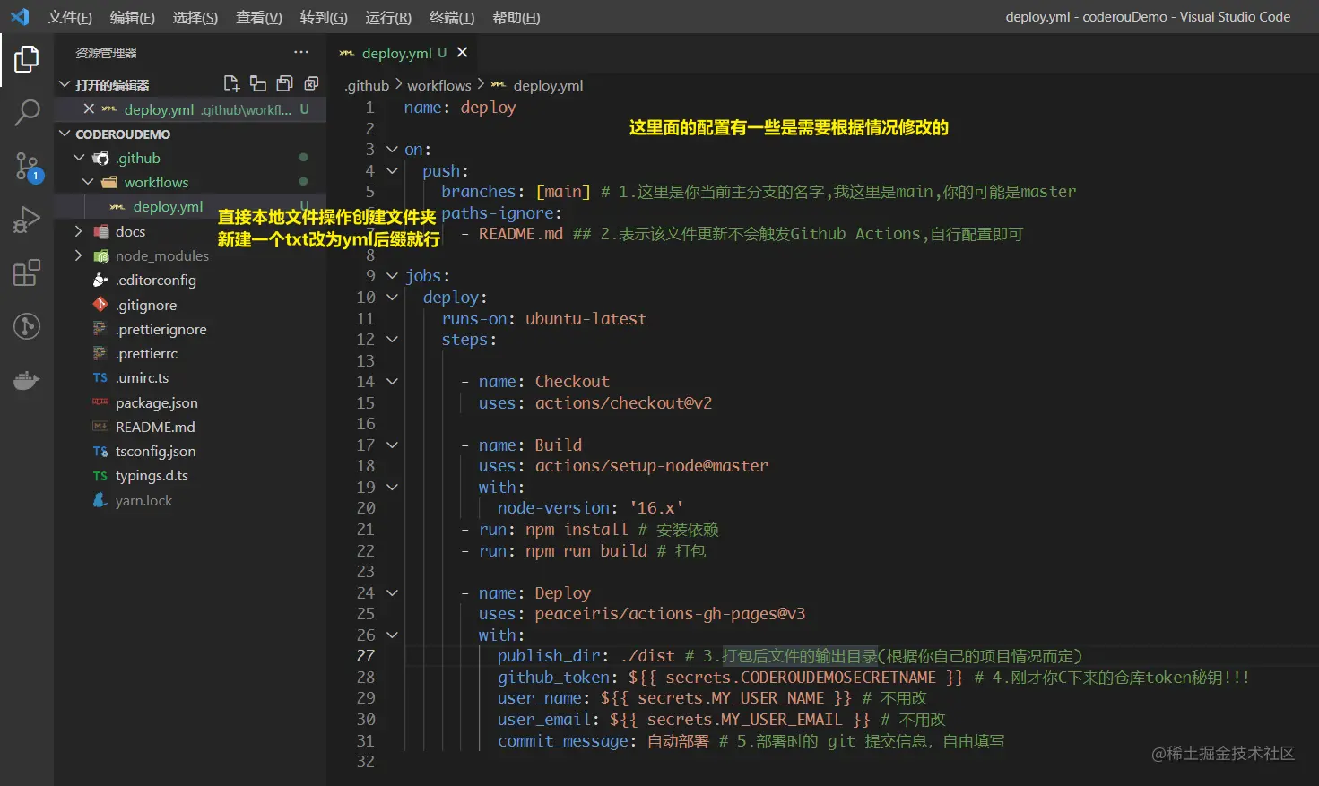
Task: Open the 转到(G) menu
Action: tap(324, 17)
